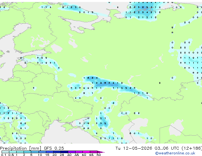Select the 10–15 mm legend swatch
Viewport: 202px width, 156px height.
pos(42,152)
